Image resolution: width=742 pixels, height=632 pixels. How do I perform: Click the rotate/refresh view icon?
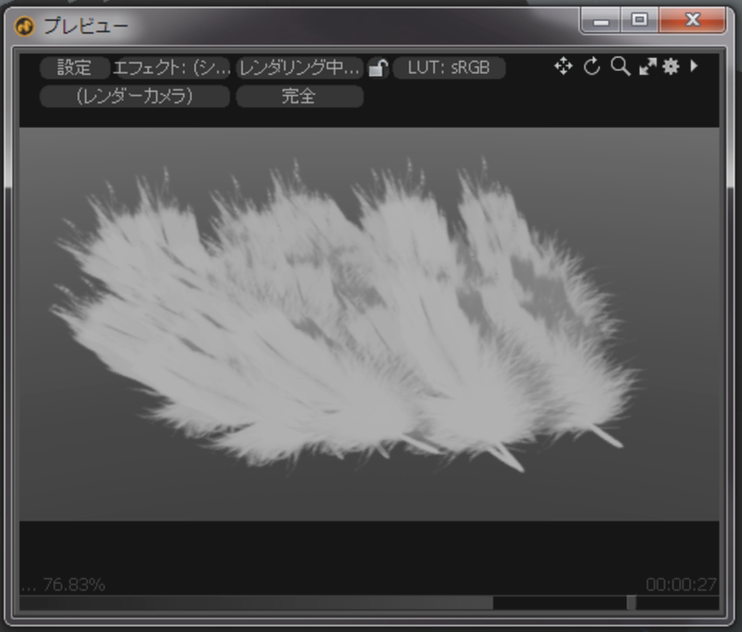[x=592, y=66]
